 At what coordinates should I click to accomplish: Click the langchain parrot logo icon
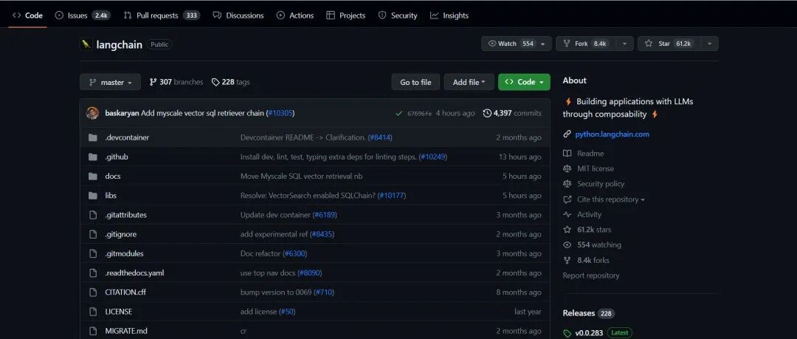tap(86, 44)
